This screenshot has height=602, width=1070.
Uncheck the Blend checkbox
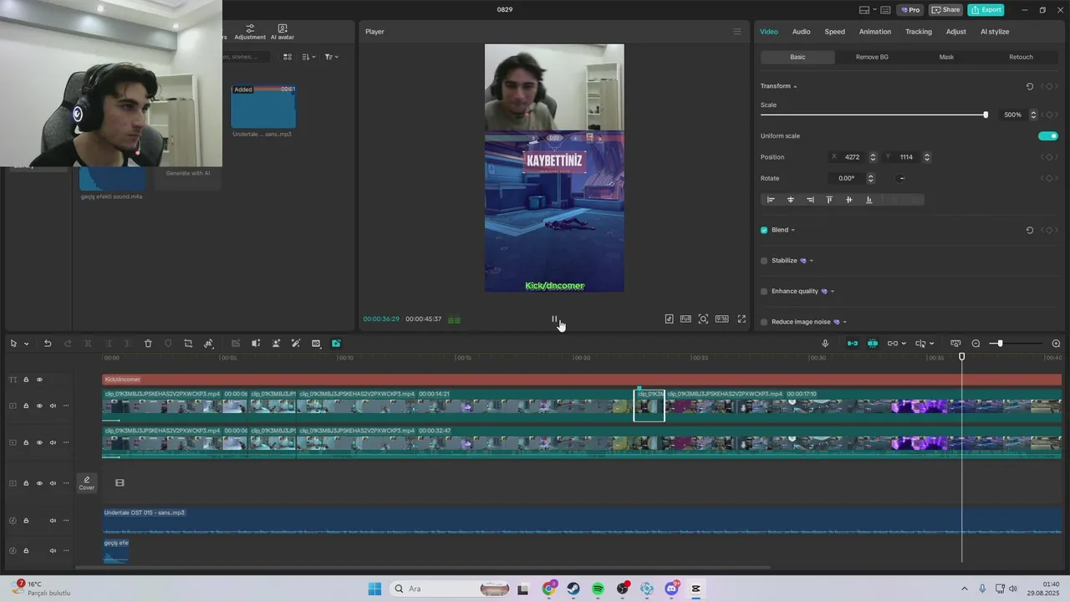click(764, 230)
